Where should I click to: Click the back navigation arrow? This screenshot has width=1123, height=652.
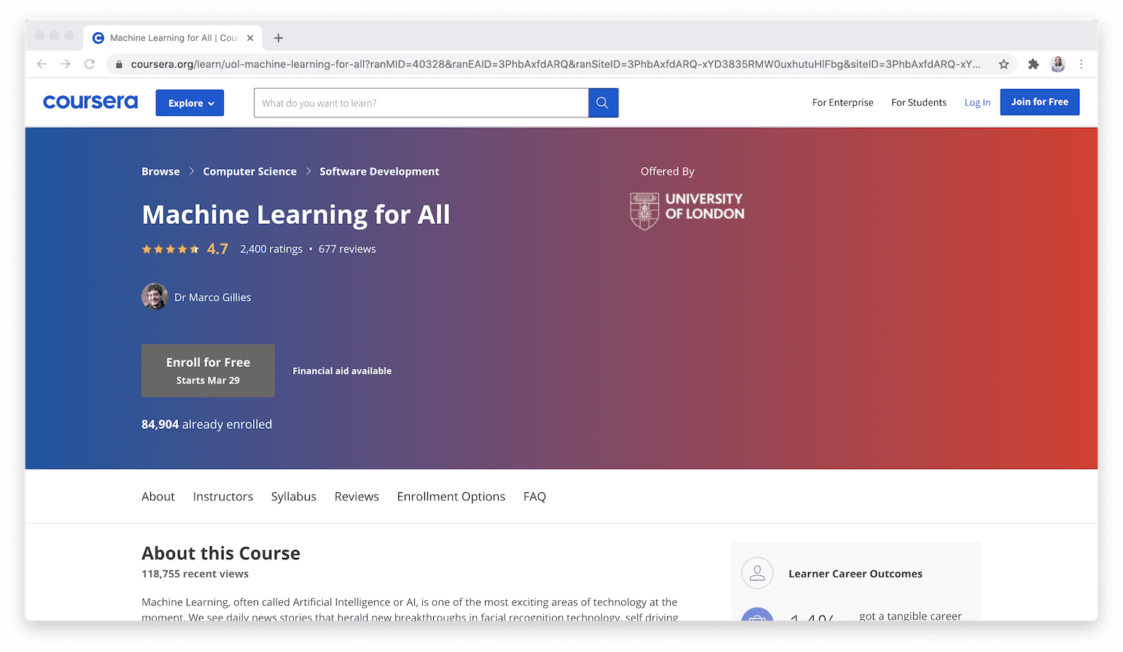(42, 63)
